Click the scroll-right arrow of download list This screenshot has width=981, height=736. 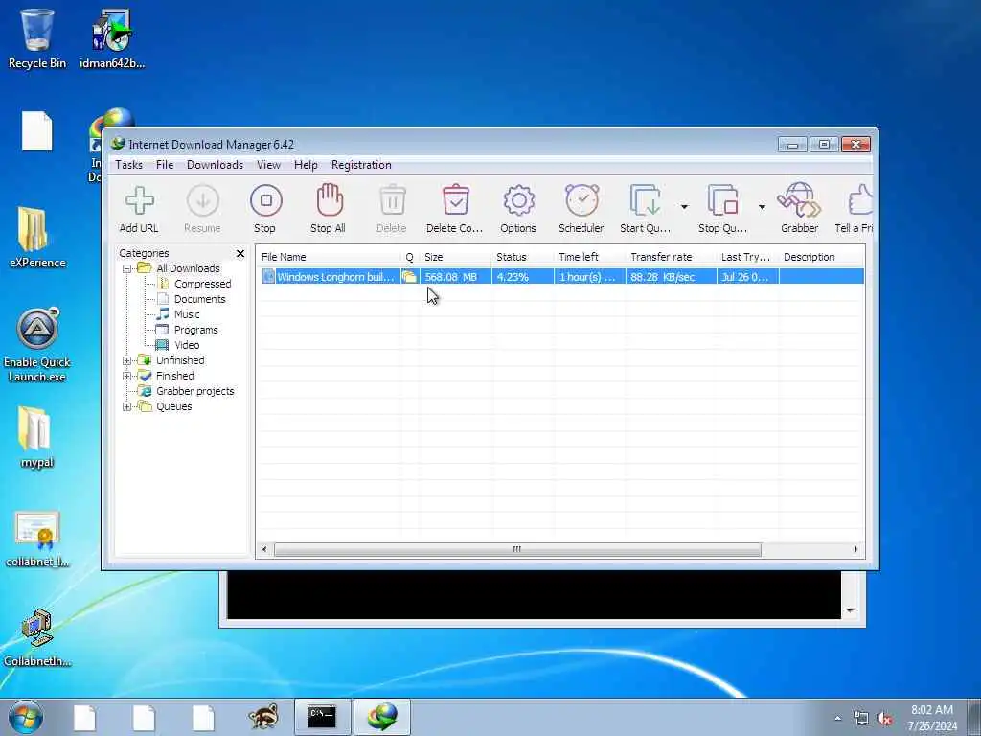click(x=856, y=549)
